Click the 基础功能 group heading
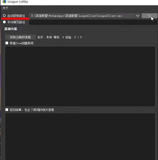Viewport: 158px width, 160px height. pos(11,29)
